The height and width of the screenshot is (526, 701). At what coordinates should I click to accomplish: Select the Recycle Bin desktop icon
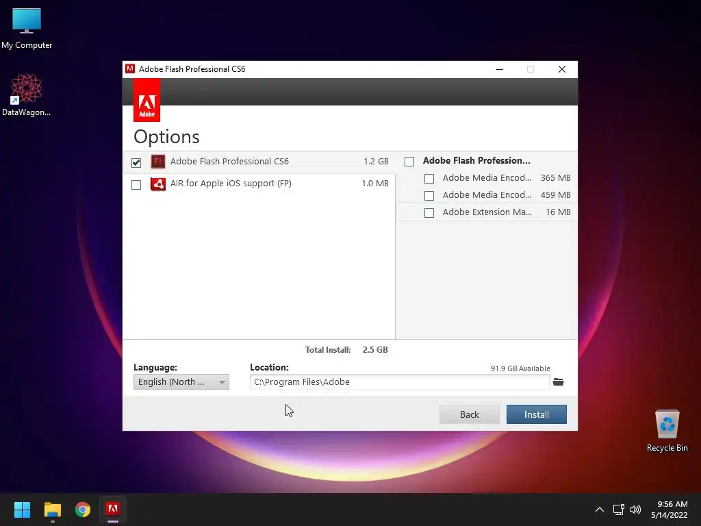click(x=667, y=431)
